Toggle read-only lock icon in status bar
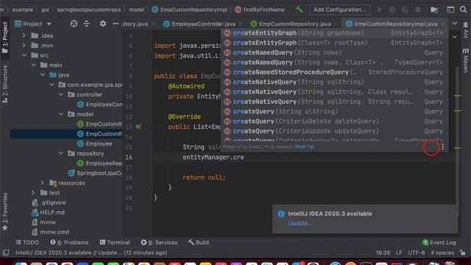 (x=463, y=252)
